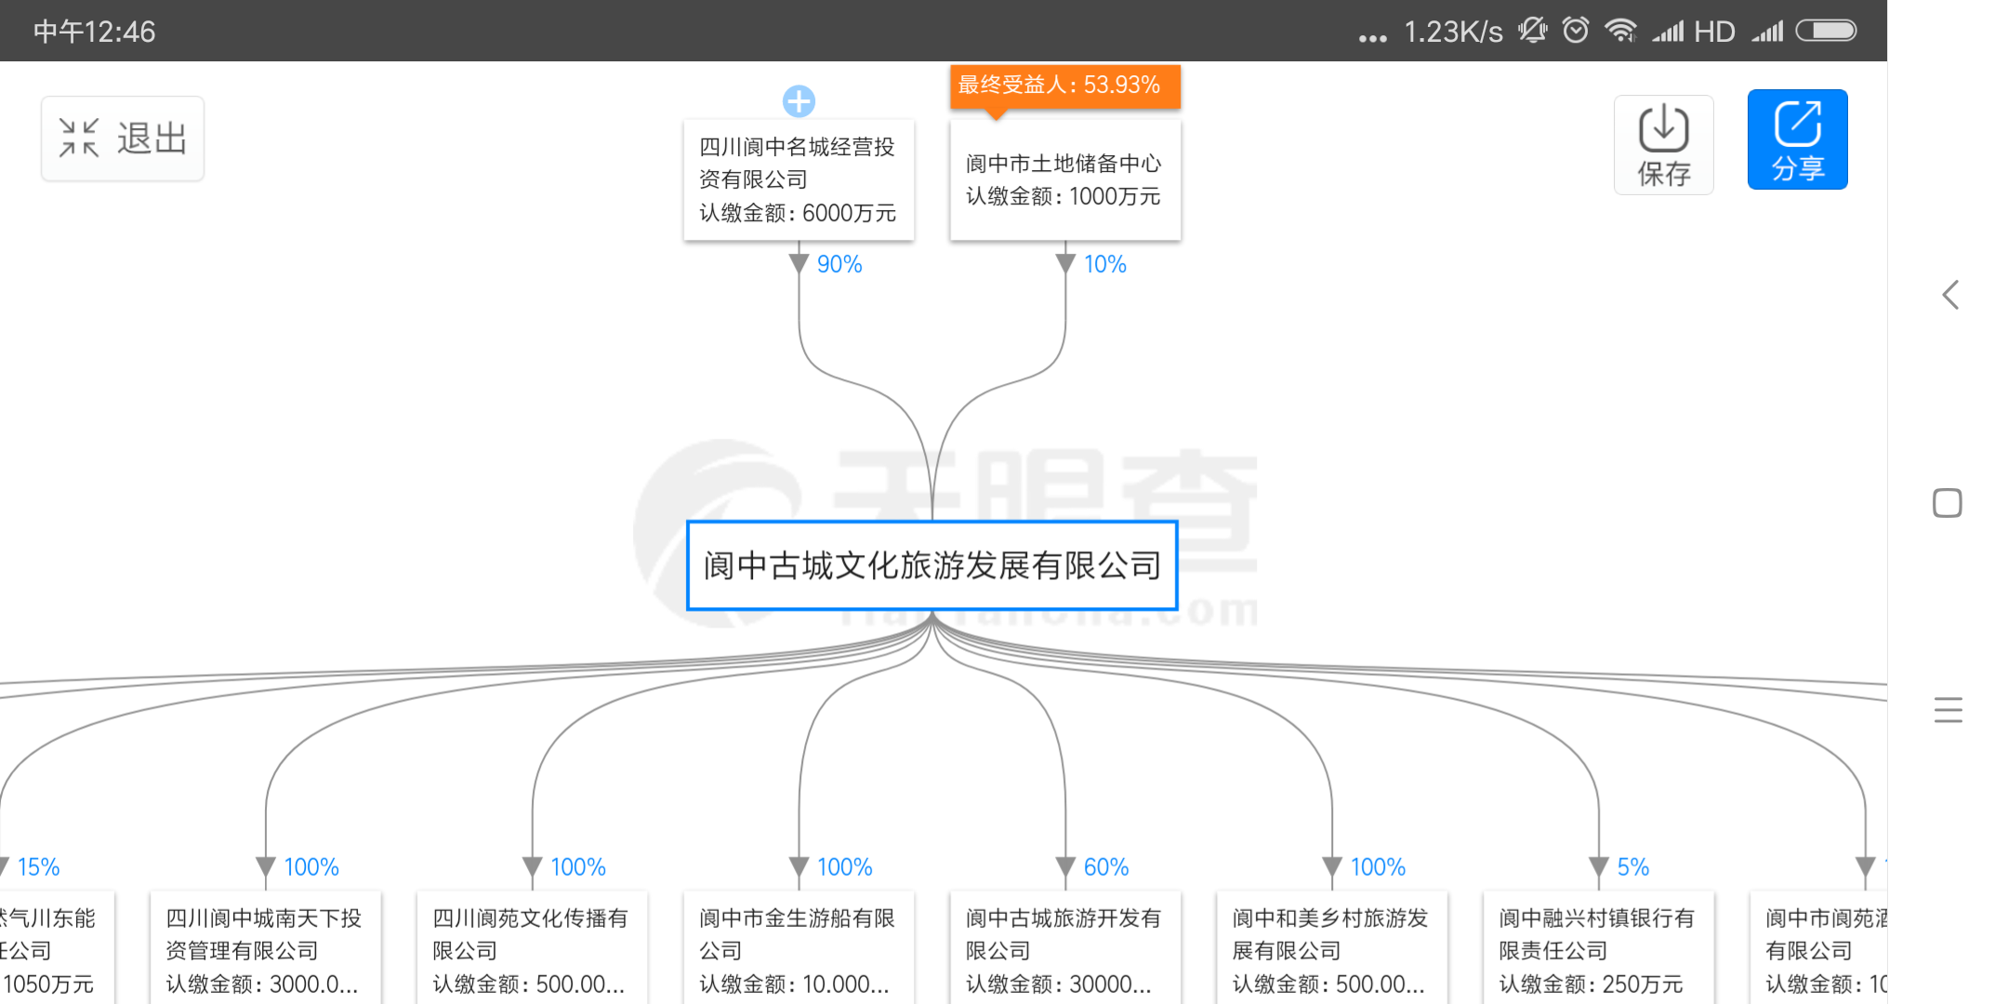Open 阆中古城旅游开发有限公司 subsidiary card

click(1064, 947)
